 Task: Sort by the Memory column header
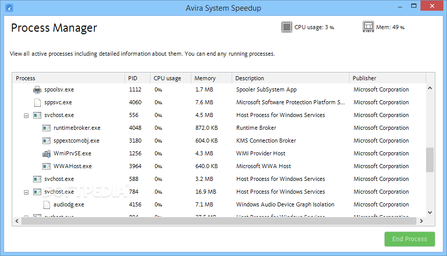(211, 78)
